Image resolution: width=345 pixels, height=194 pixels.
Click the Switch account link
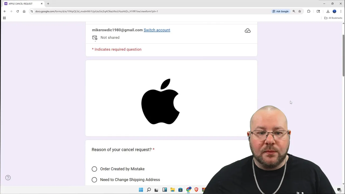tap(157, 30)
